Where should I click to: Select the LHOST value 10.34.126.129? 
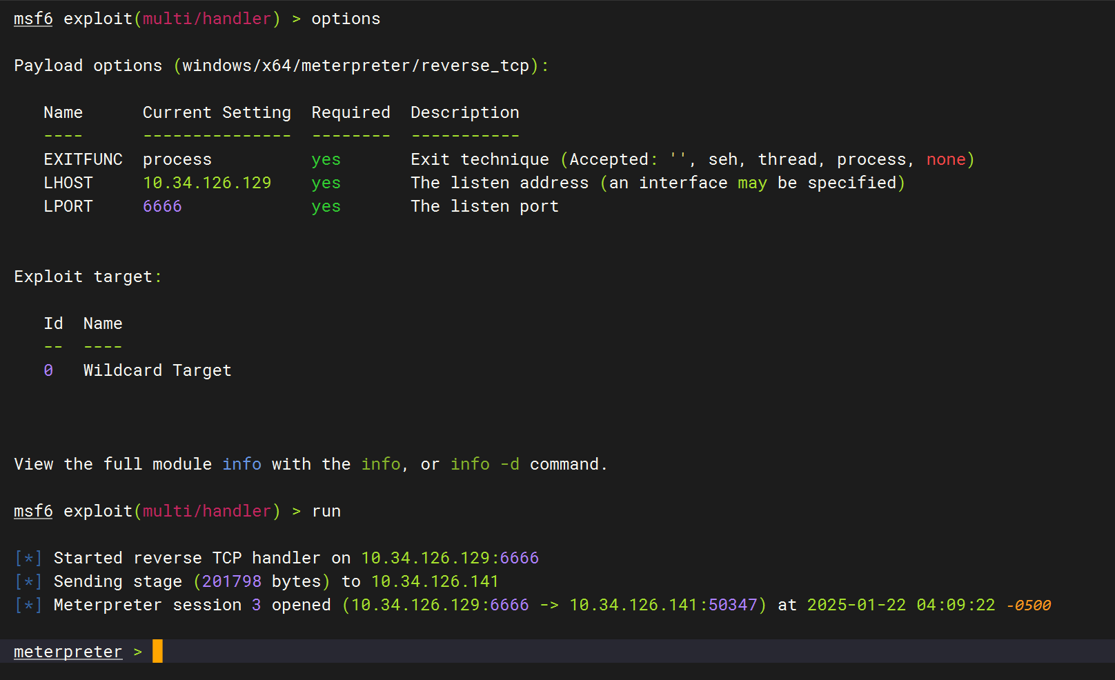[x=207, y=183]
